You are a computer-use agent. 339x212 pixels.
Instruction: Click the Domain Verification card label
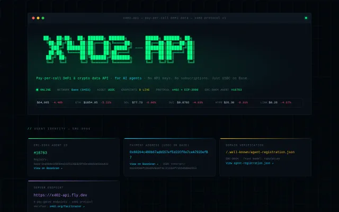(245, 145)
